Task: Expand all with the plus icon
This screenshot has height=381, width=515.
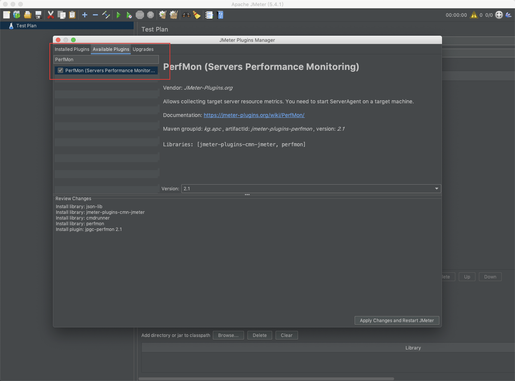Action: click(x=85, y=15)
